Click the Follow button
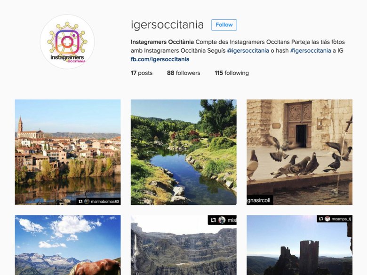Screen dimensions: 367x275 [224, 25]
